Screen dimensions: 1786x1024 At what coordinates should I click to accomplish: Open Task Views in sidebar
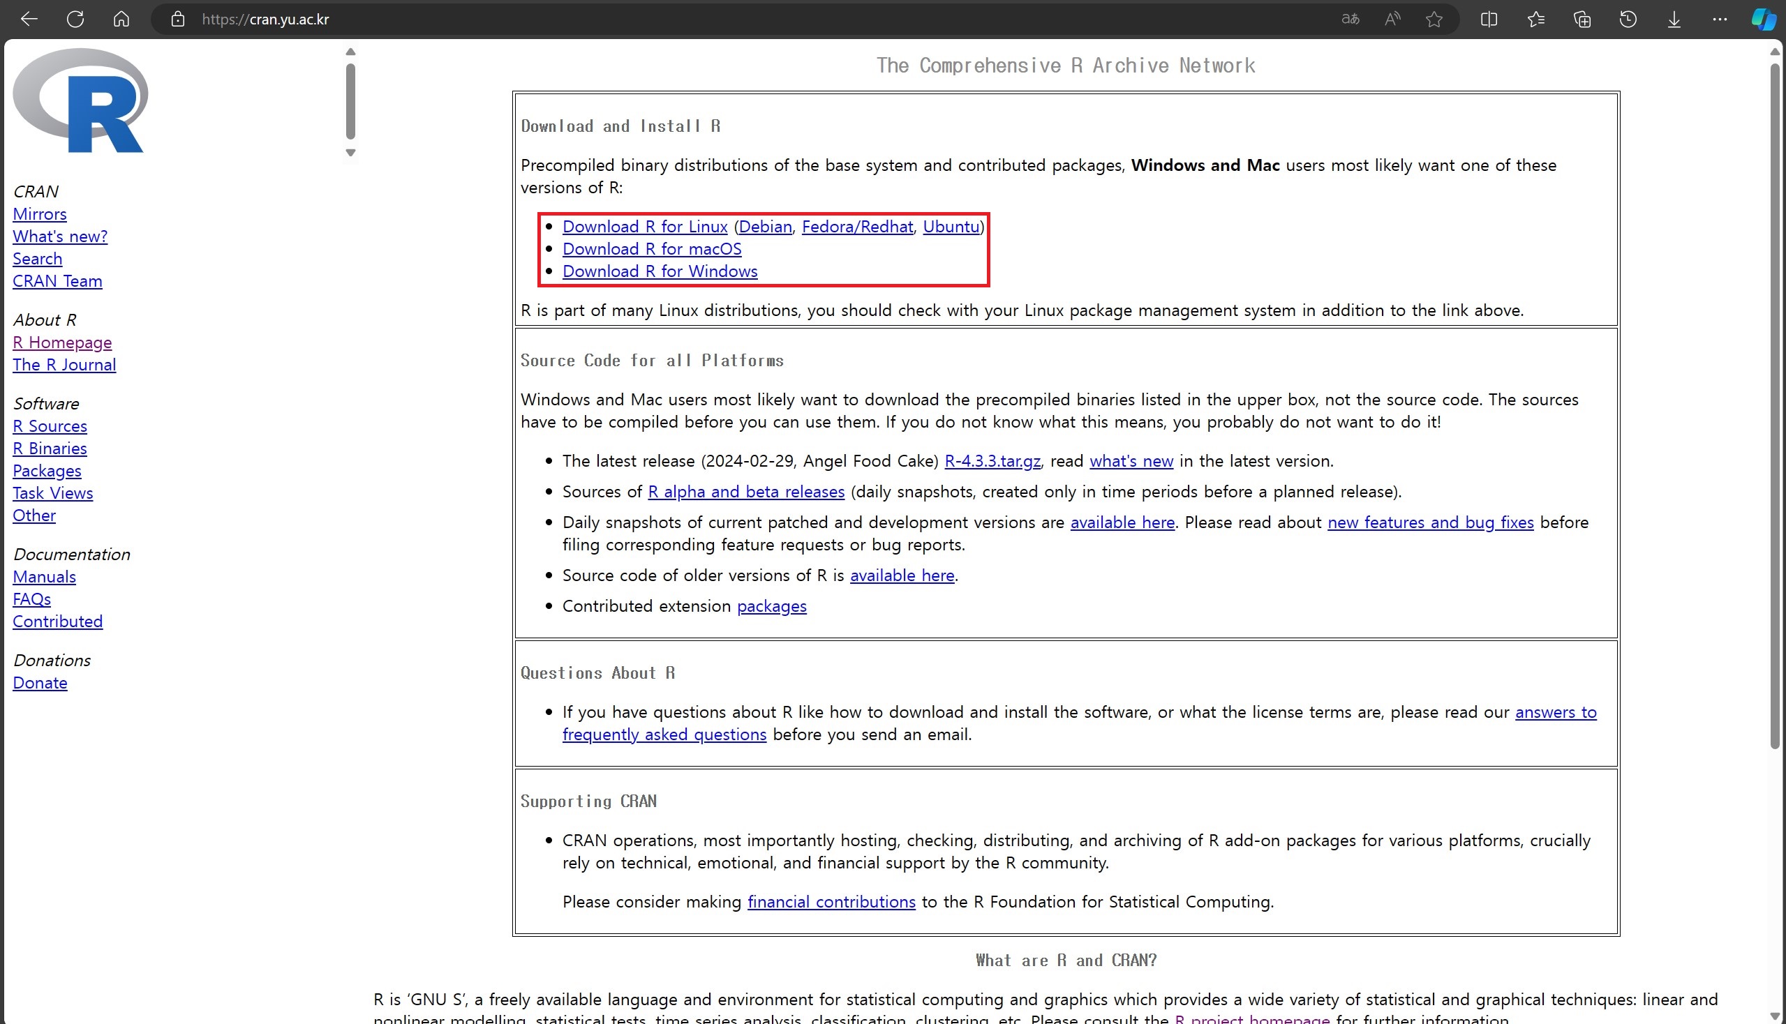pyautogui.click(x=53, y=493)
